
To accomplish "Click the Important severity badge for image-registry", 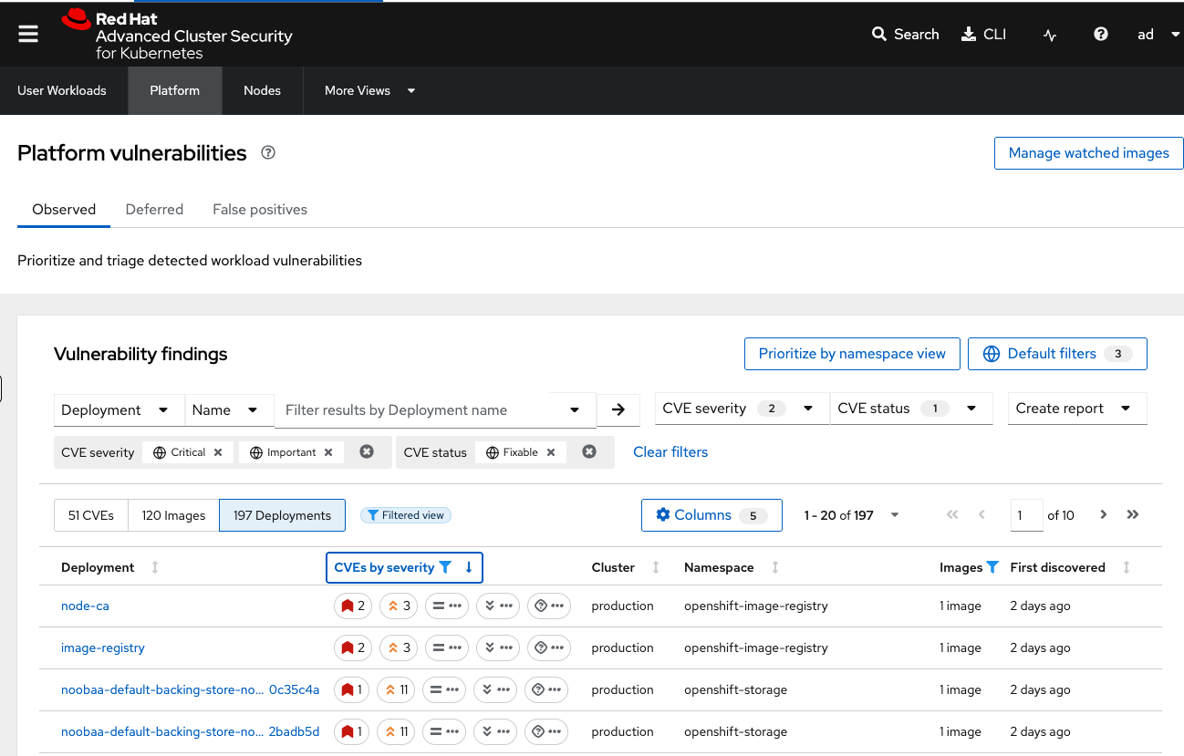I will [398, 647].
